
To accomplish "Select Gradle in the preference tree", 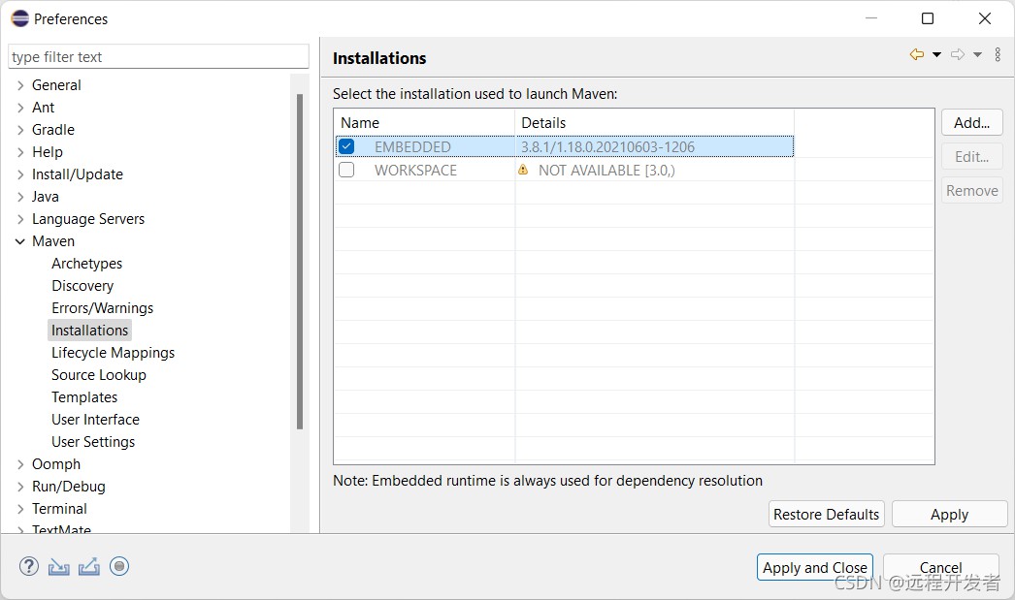I will pos(53,130).
